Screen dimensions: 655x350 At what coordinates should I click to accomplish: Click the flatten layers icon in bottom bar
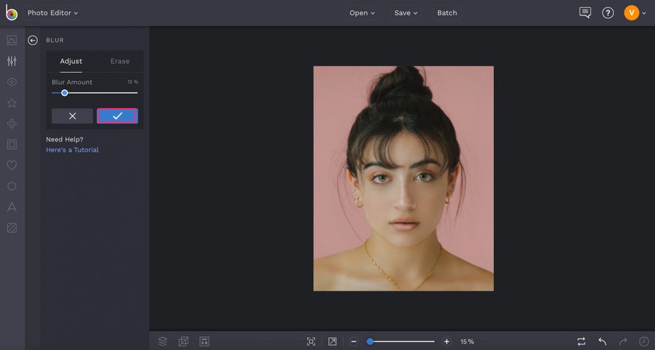[183, 341]
